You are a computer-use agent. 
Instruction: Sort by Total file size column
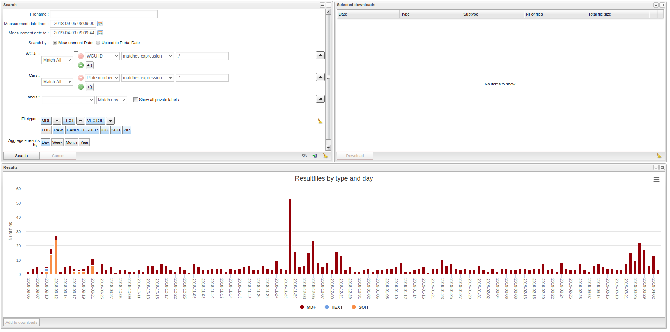pyautogui.click(x=617, y=14)
